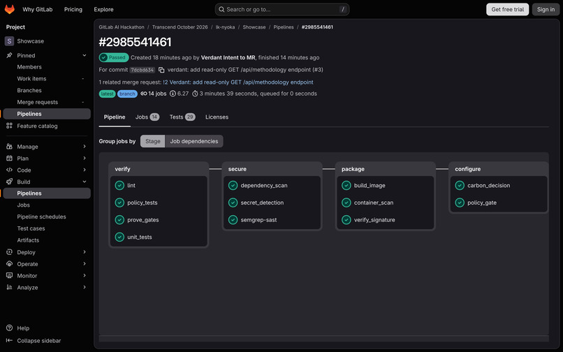Viewport: 563px width, 352px height.
Task: Click the unit_tests job status icon
Action: [119, 237]
